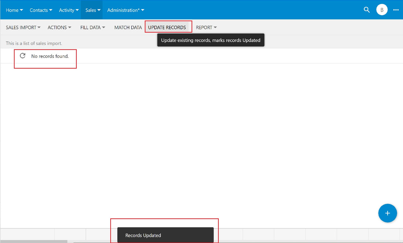
Task: Click the UPDATE RECORDS button
Action: coord(167,27)
